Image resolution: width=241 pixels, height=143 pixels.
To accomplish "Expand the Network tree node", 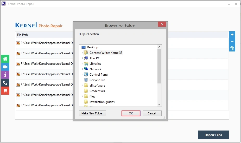I will pyautogui.click(x=82, y=69).
